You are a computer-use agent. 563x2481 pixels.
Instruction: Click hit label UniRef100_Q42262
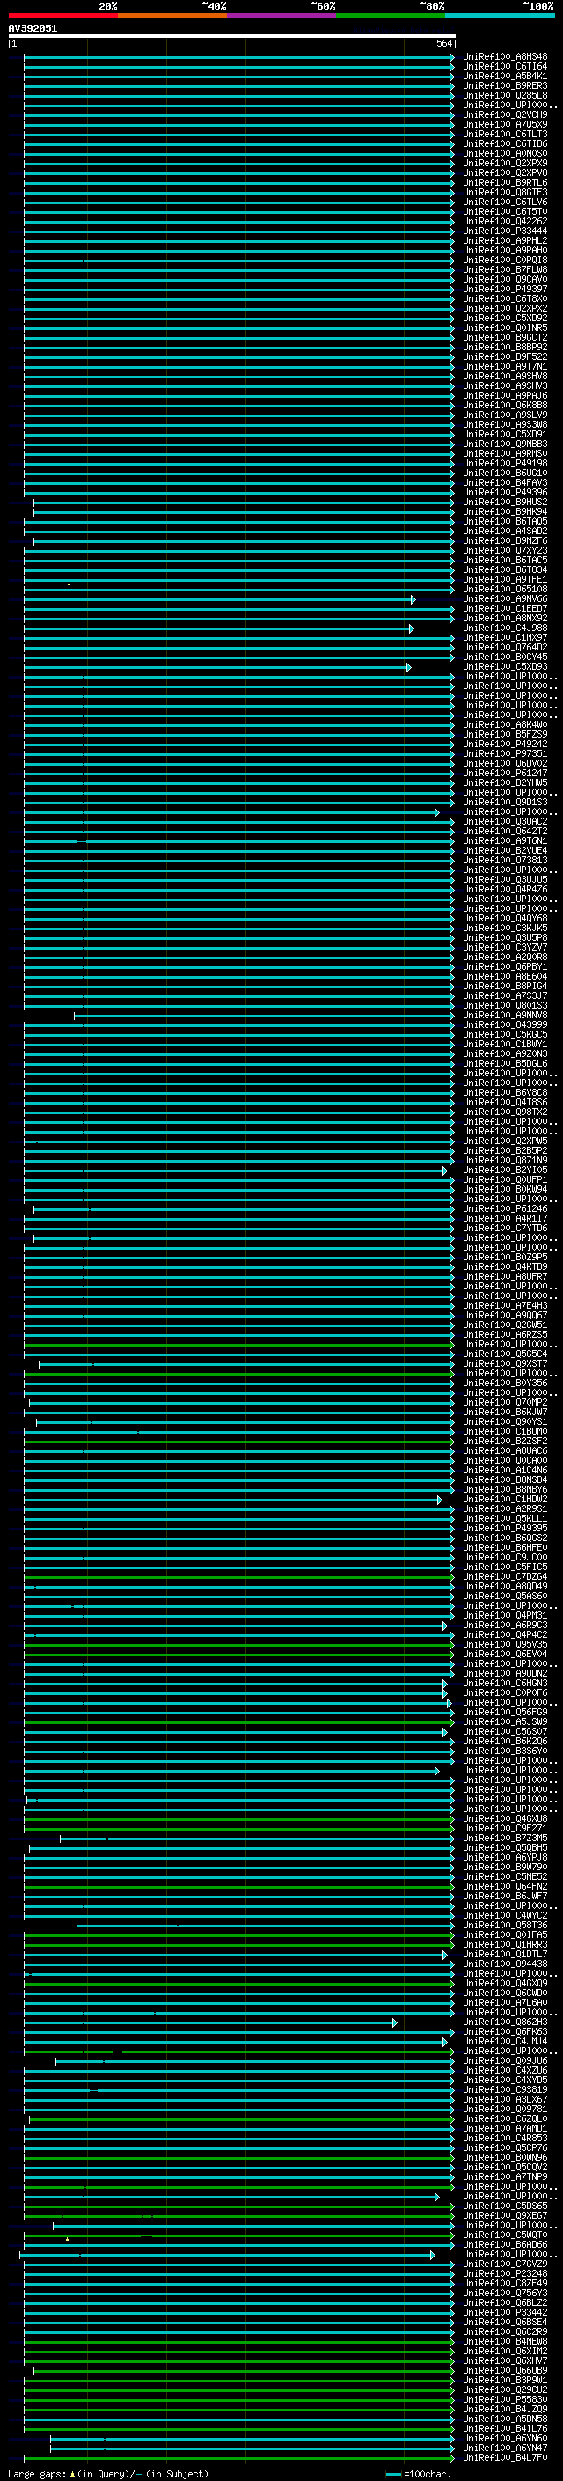click(505, 222)
